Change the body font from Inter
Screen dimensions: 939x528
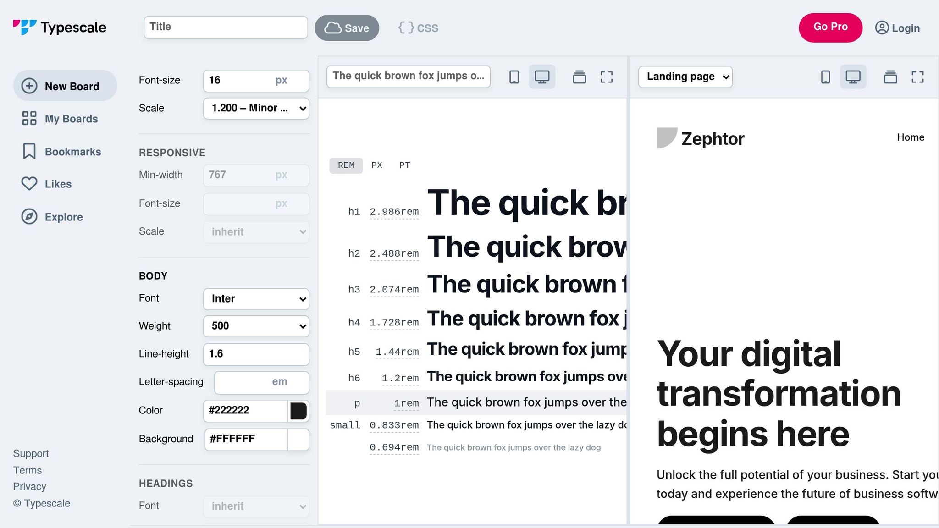point(256,299)
